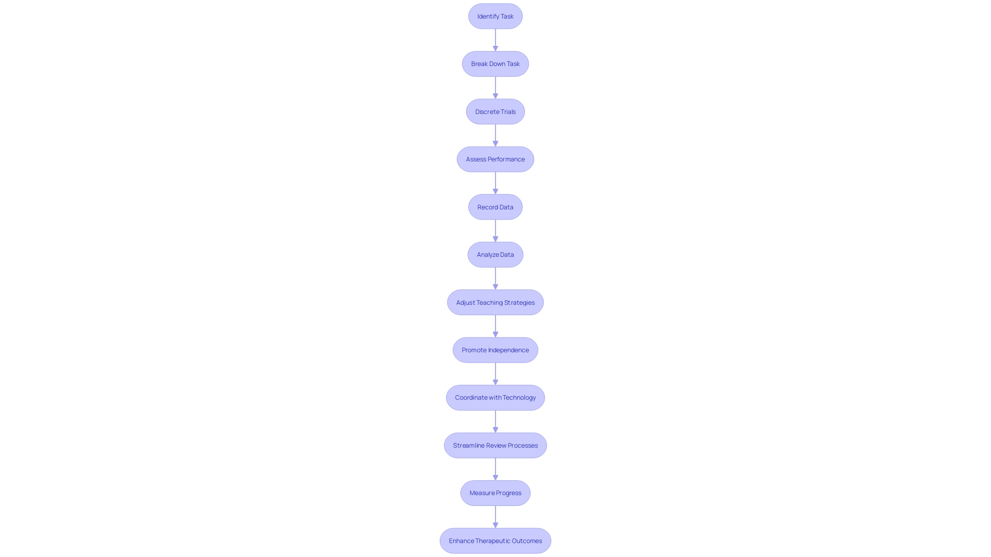
Task: Click the arrow between Coordinate with Technology and Streamline Review Processes
Action: pyautogui.click(x=495, y=421)
